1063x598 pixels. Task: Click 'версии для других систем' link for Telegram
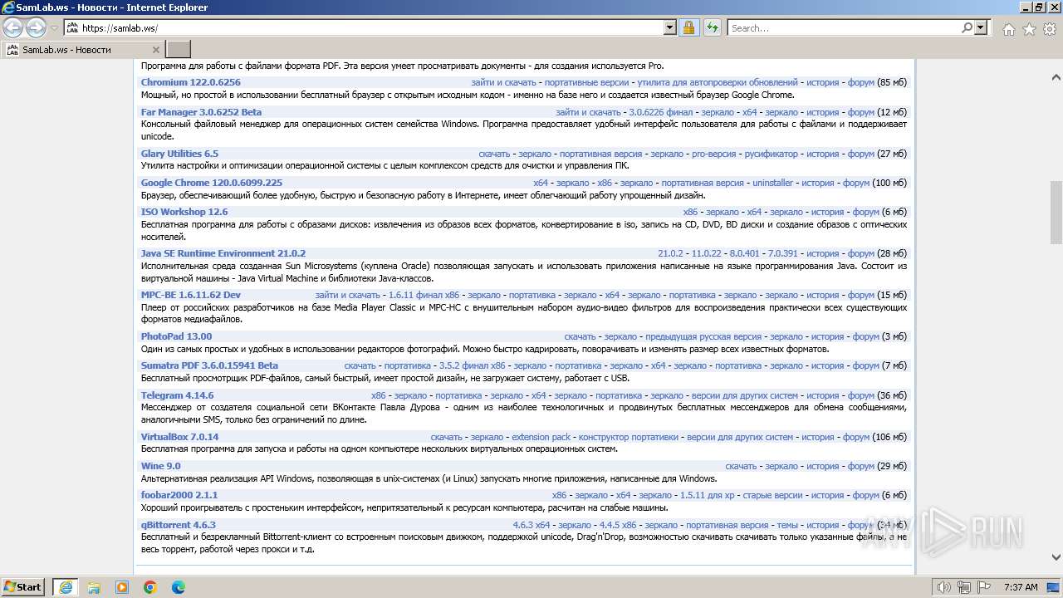[744, 395]
